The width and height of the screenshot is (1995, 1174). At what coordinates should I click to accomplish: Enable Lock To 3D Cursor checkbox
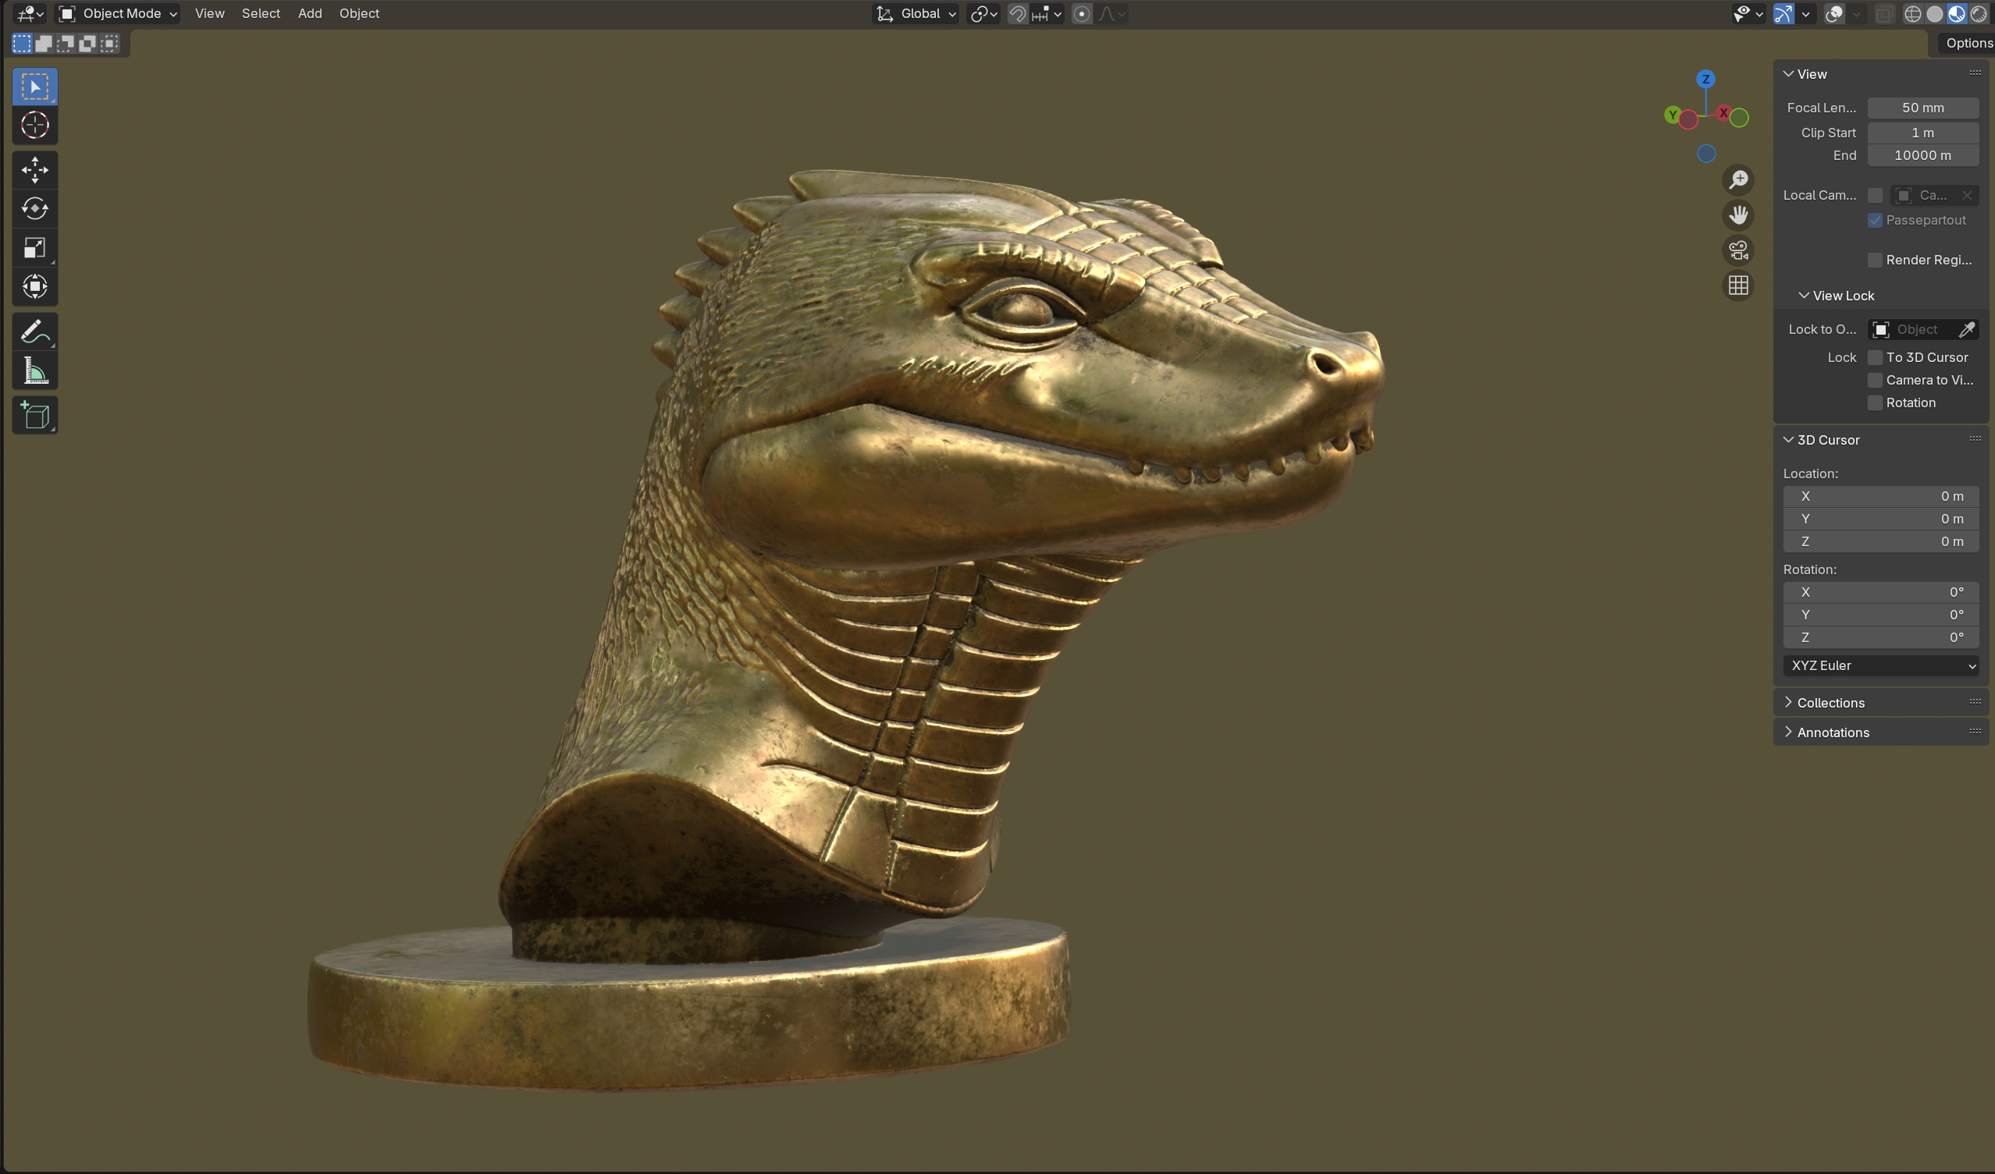click(x=1875, y=357)
